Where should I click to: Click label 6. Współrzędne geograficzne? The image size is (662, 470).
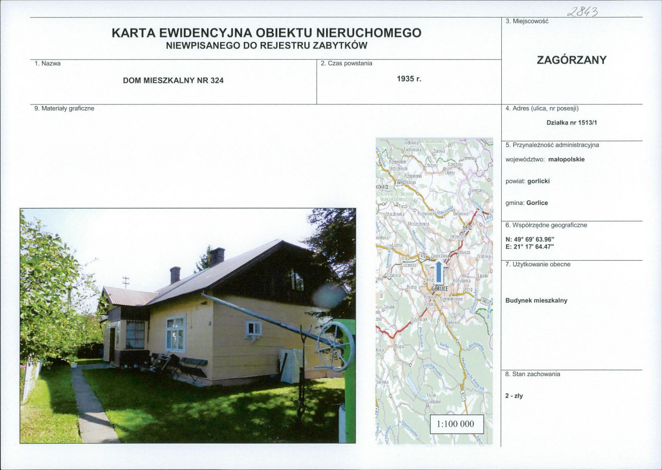(x=547, y=225)
